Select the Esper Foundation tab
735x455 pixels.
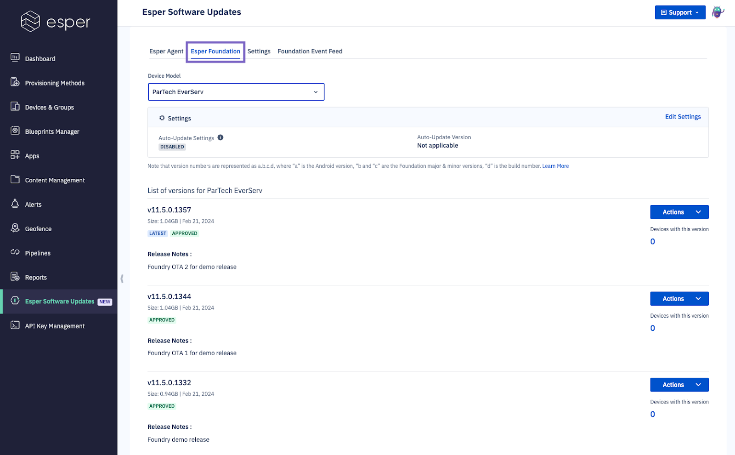[215, 51]
